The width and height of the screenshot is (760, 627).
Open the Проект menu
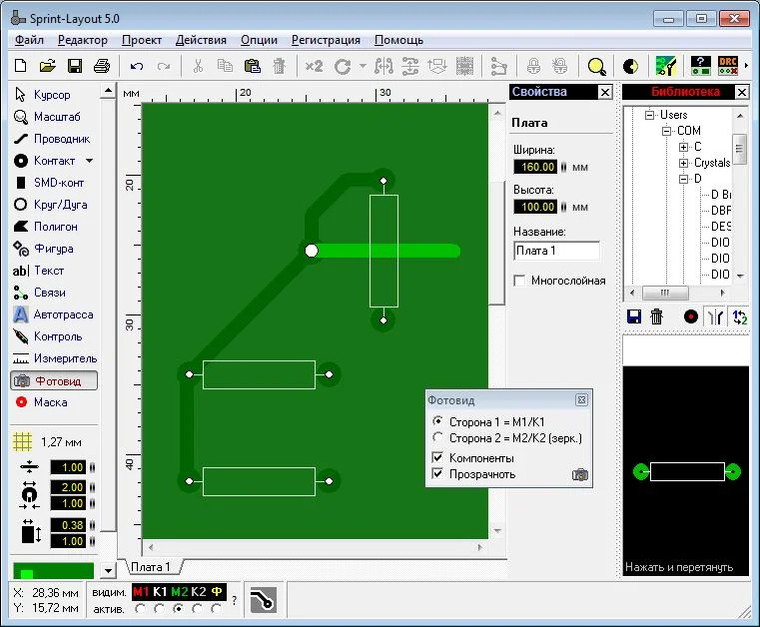click(x=142, y=40)
